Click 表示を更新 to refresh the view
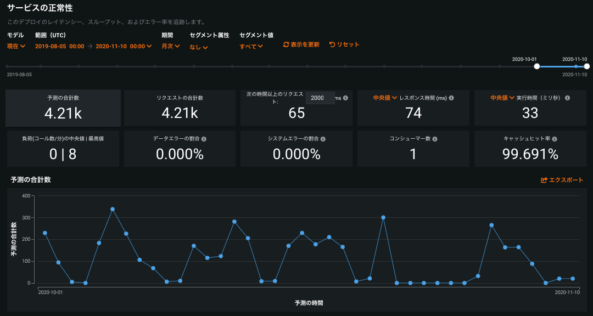 tap(301, 44)
